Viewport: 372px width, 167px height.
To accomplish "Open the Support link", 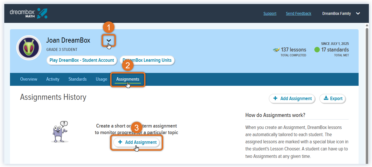I will [x=270, y=13].
